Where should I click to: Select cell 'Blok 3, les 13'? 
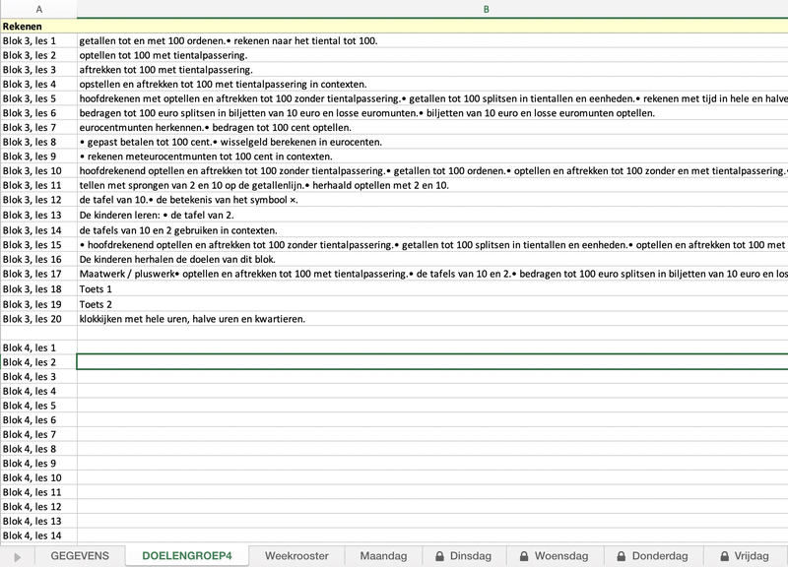(38, 215)
